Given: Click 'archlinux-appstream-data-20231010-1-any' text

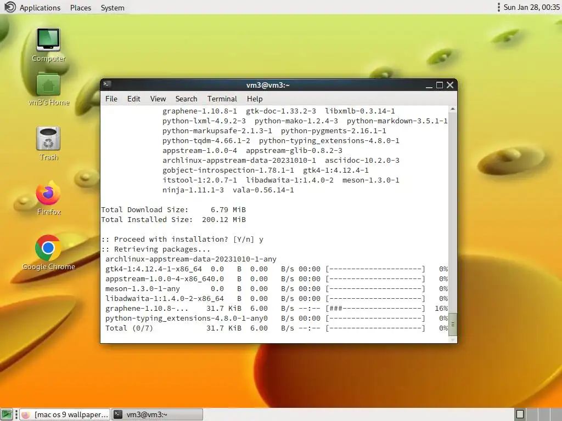Looking at the screenshot, I should 191,259.
